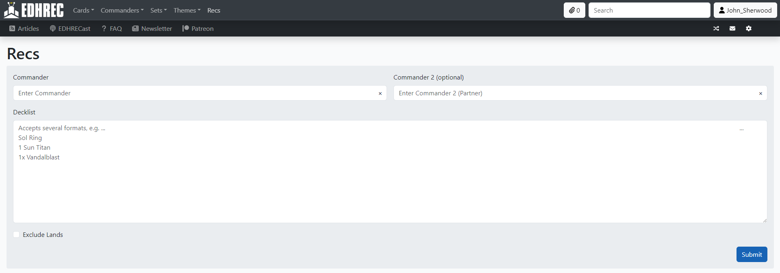The width and height of the screenshot is (780, 273).
Task: Open the EDHRECast podcast icon
Action: pyautogui.click(x=52, y=28)
